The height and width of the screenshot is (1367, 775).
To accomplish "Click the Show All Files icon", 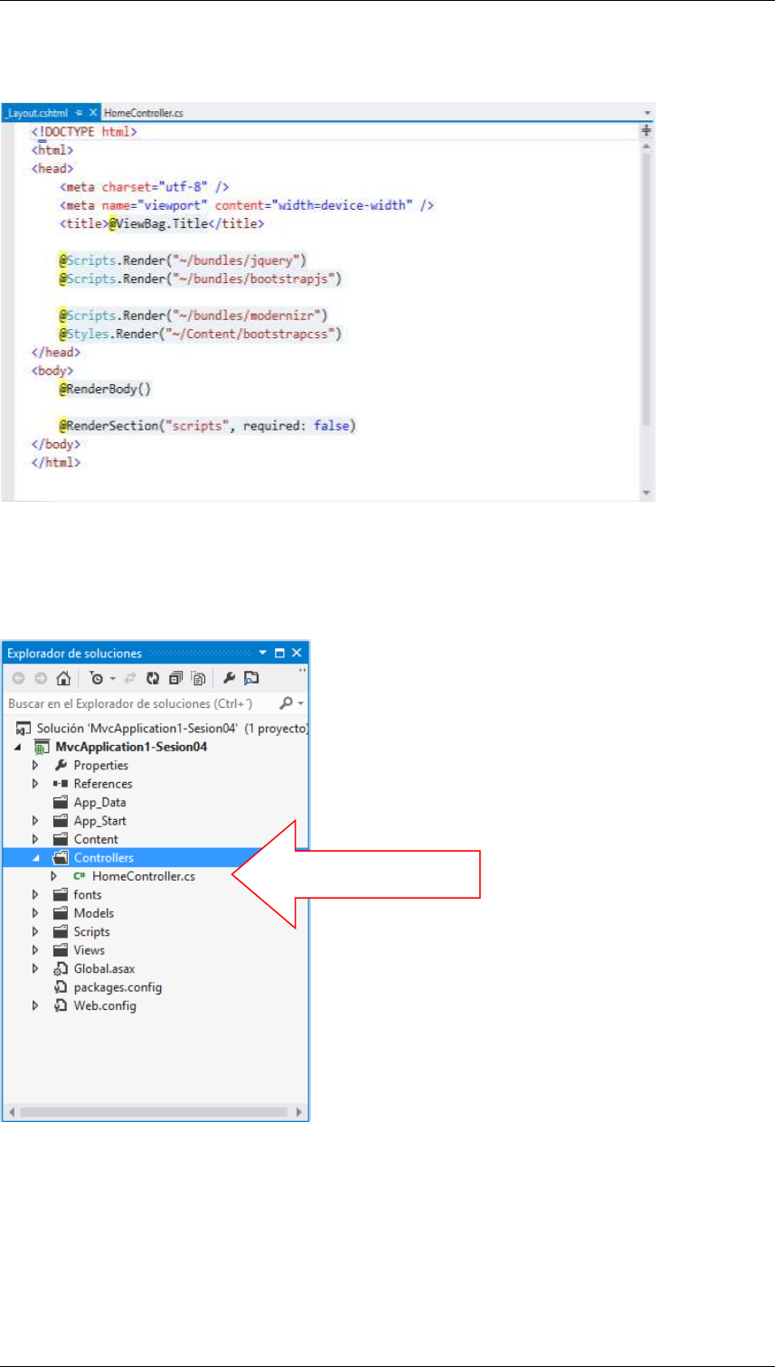I will tap(198, 678).
